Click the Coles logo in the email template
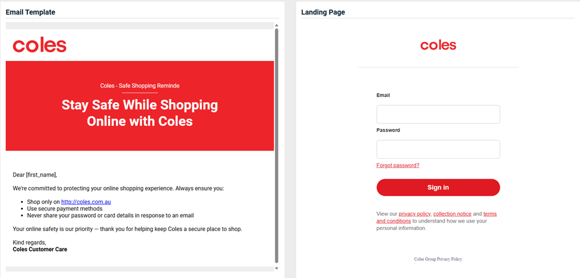 point(39,45)
